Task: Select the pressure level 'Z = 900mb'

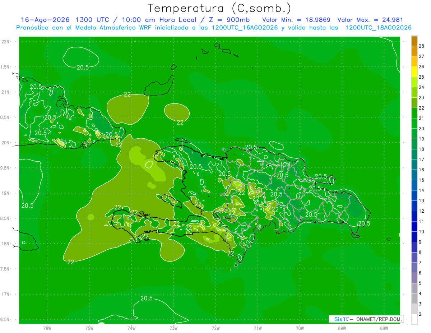Action: pos(230,20)
